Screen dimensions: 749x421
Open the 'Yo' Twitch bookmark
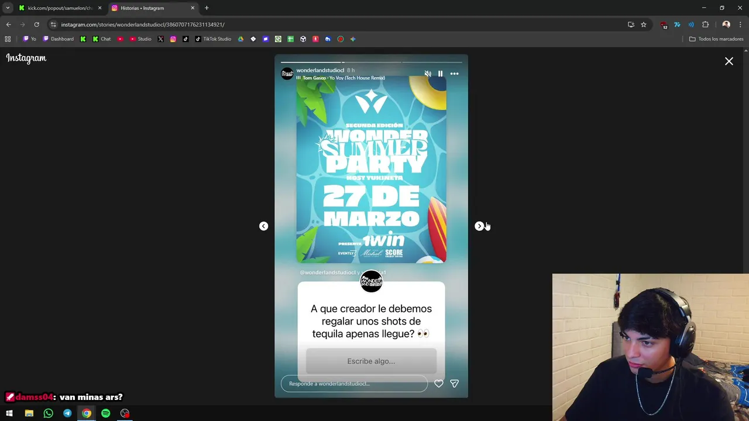30,39
